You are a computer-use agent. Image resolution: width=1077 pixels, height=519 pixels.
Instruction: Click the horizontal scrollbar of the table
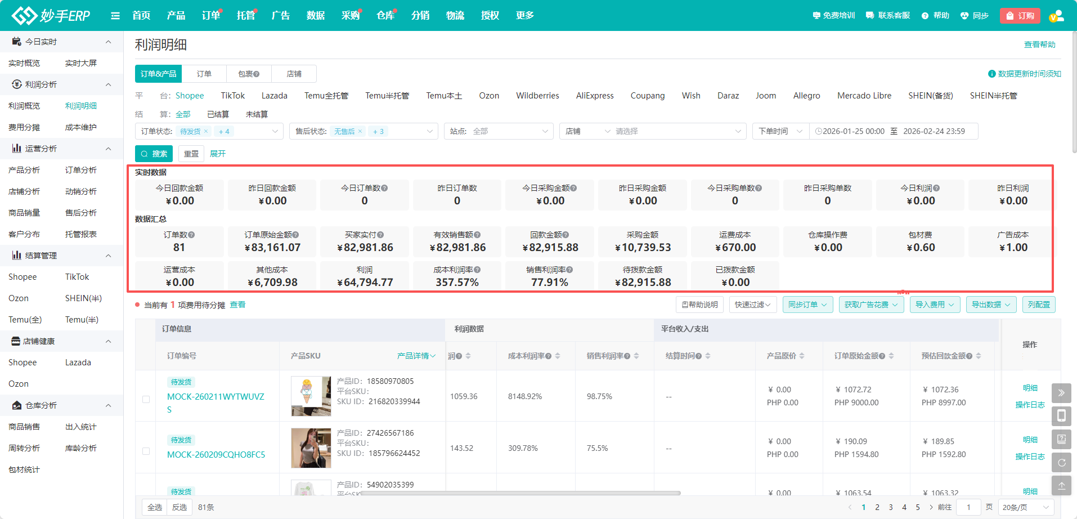click(520, 493)
